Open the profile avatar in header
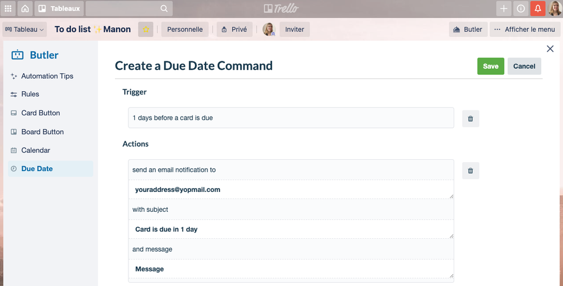This screenshot has width=563, height=286. point(555,8)
